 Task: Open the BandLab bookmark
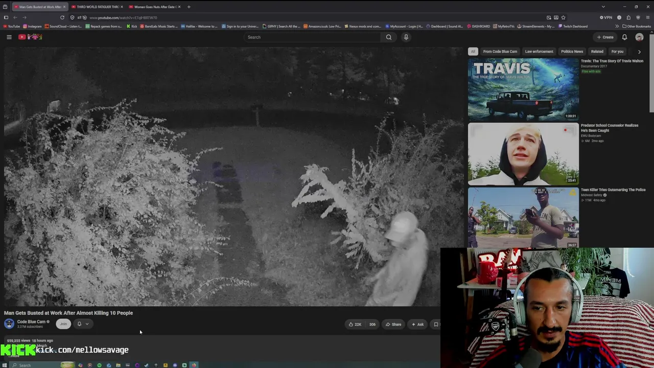pyautogui.click(x=158, y=26)
